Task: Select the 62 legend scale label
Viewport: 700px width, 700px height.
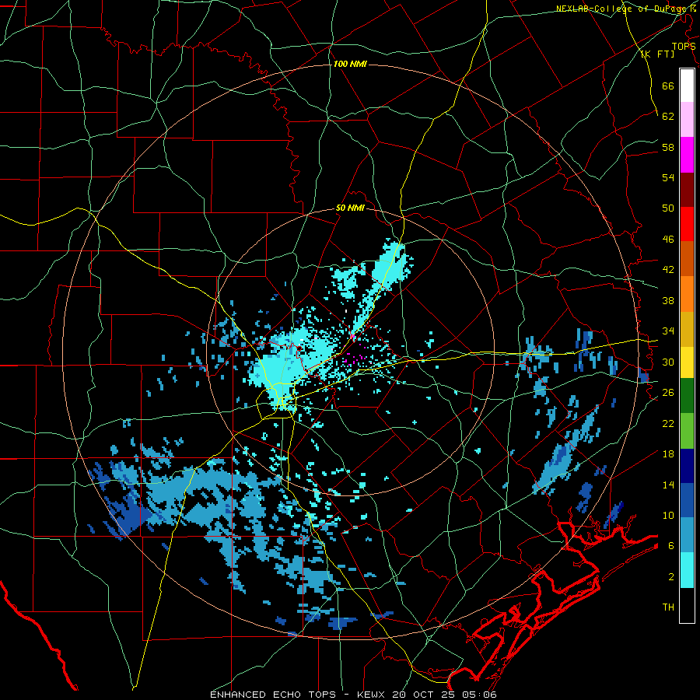Action: pyautogui.click(x=668, y=117)
